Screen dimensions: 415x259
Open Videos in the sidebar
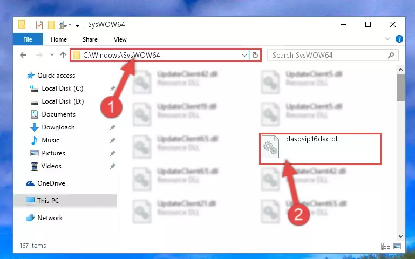coord(51,166)
